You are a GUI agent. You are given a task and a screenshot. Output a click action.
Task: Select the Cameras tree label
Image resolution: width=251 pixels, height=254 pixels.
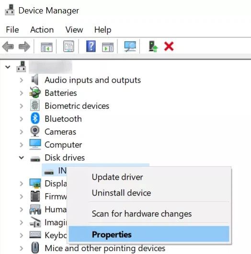pos(60,132)
